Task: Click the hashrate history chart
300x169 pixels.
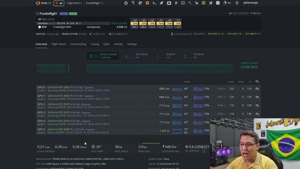Action: pos(135,69)
